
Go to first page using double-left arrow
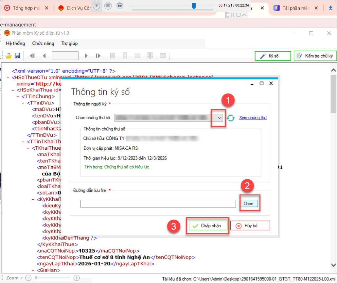[x=32, y=56]
